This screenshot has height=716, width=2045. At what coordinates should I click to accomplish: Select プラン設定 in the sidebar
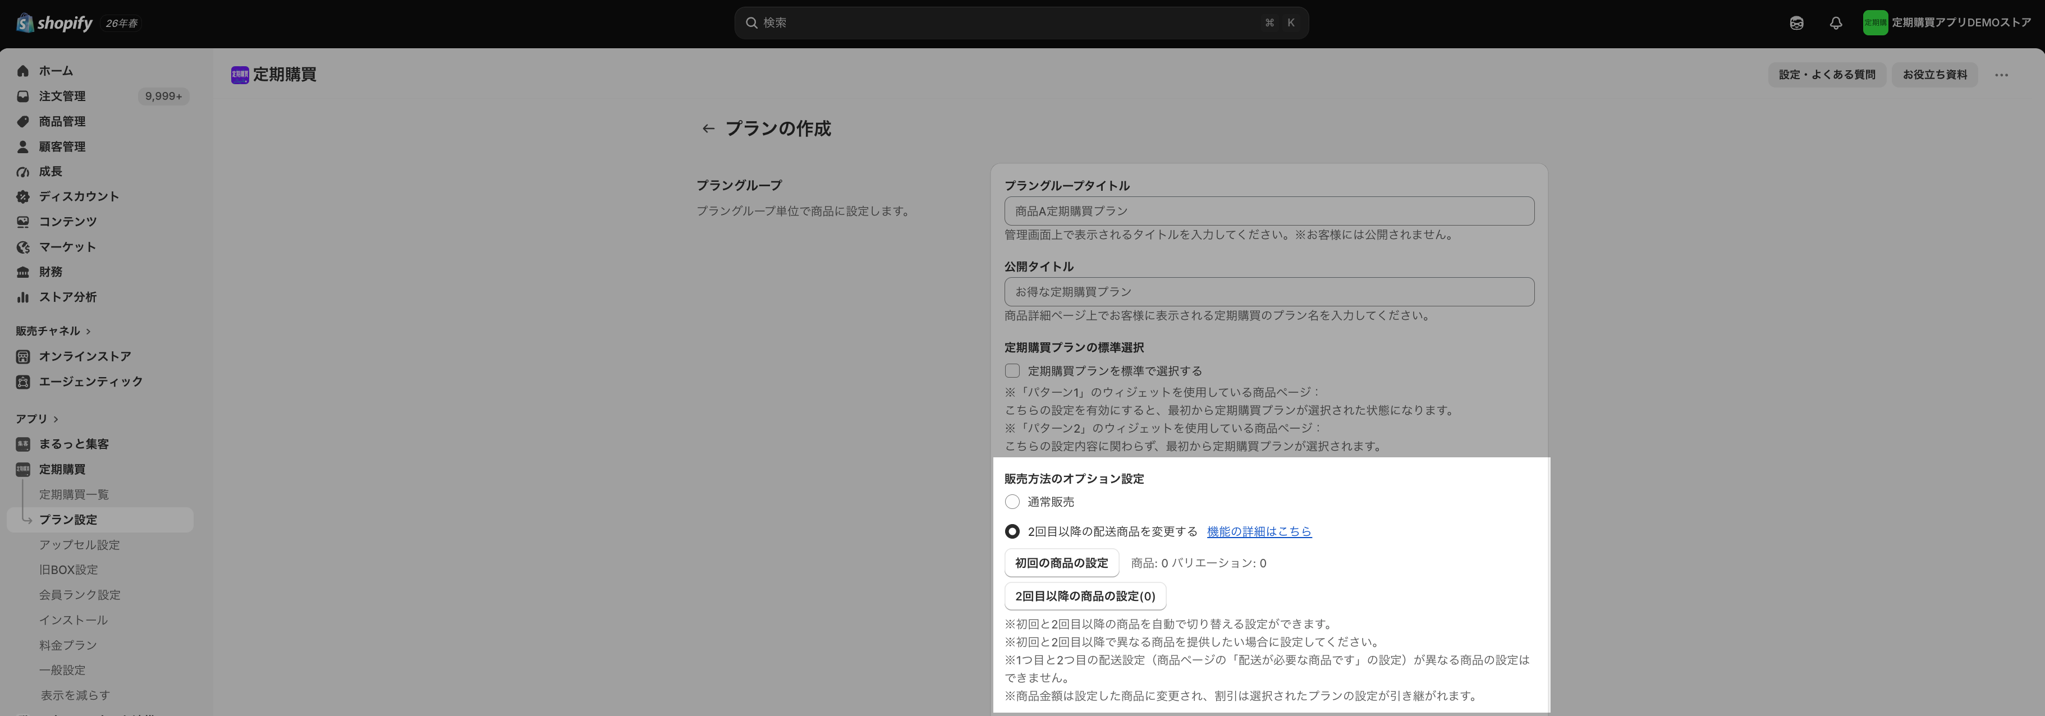click(100, 519)
